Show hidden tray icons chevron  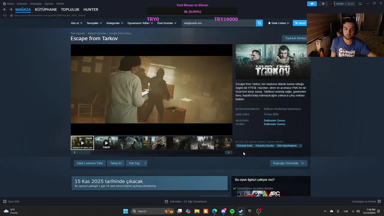325,211
